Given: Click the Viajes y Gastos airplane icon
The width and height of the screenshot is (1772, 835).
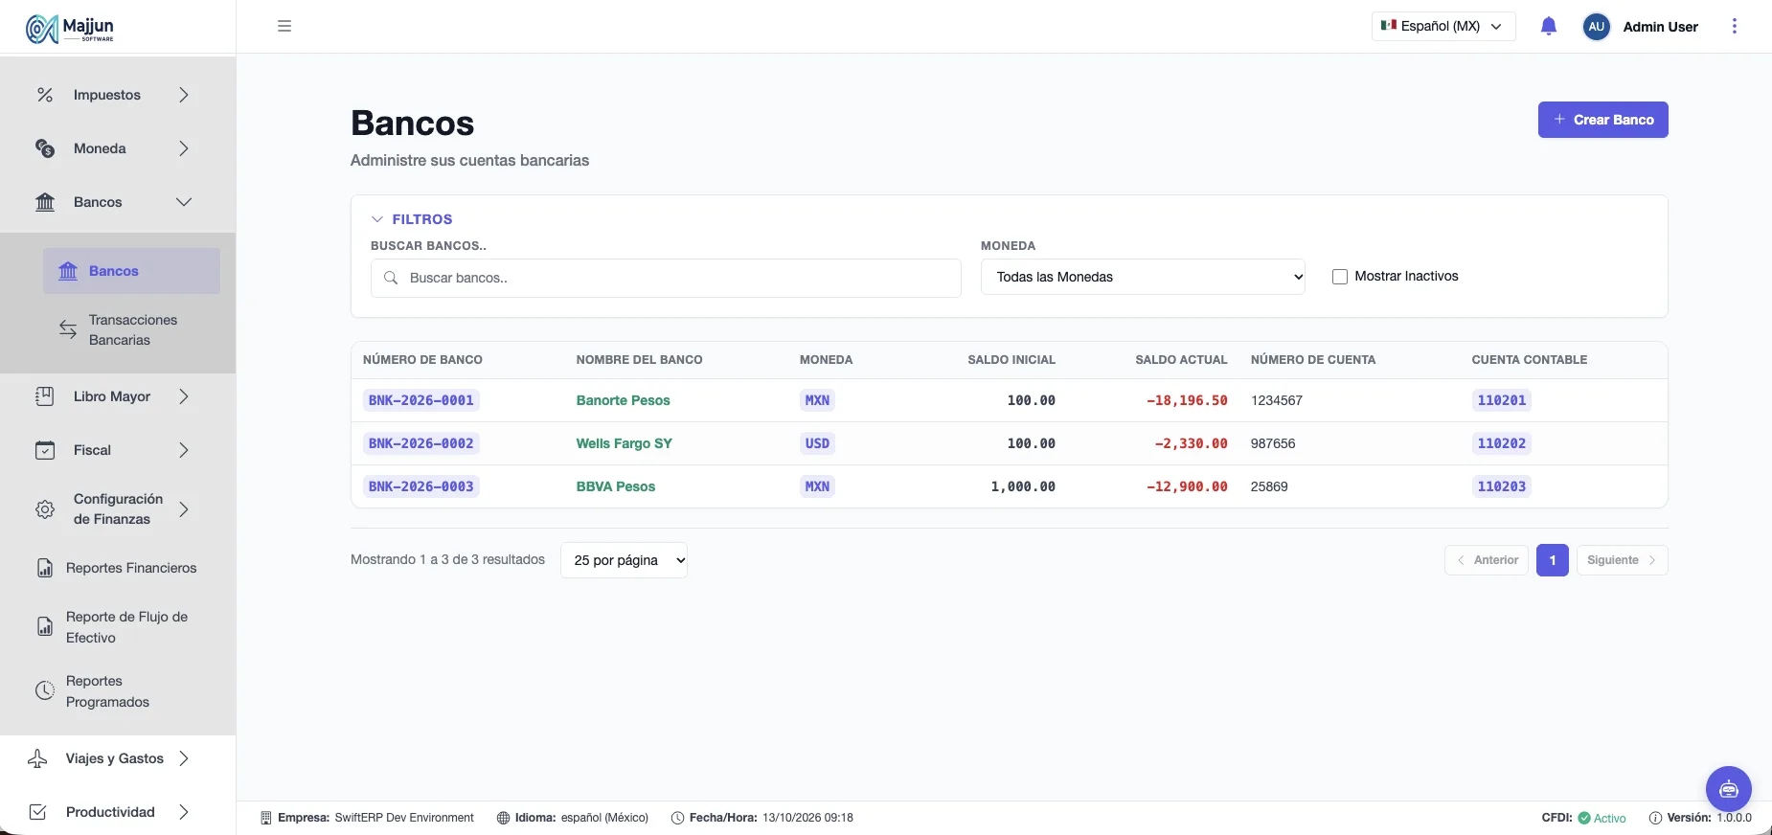Looking at the screenshot, I should pos(37,758).
